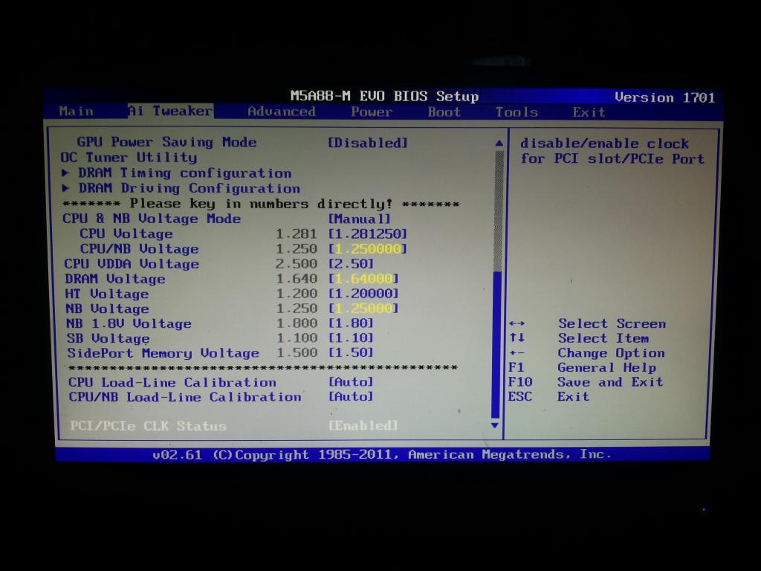The height and width of the screenshot is (571, 761).
Task: Select the CPU Load-Line Calibration label
Action: 172,382
